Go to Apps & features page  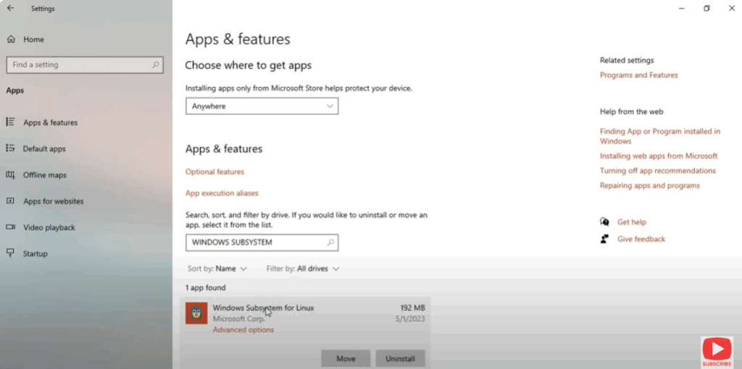[50, 122]
